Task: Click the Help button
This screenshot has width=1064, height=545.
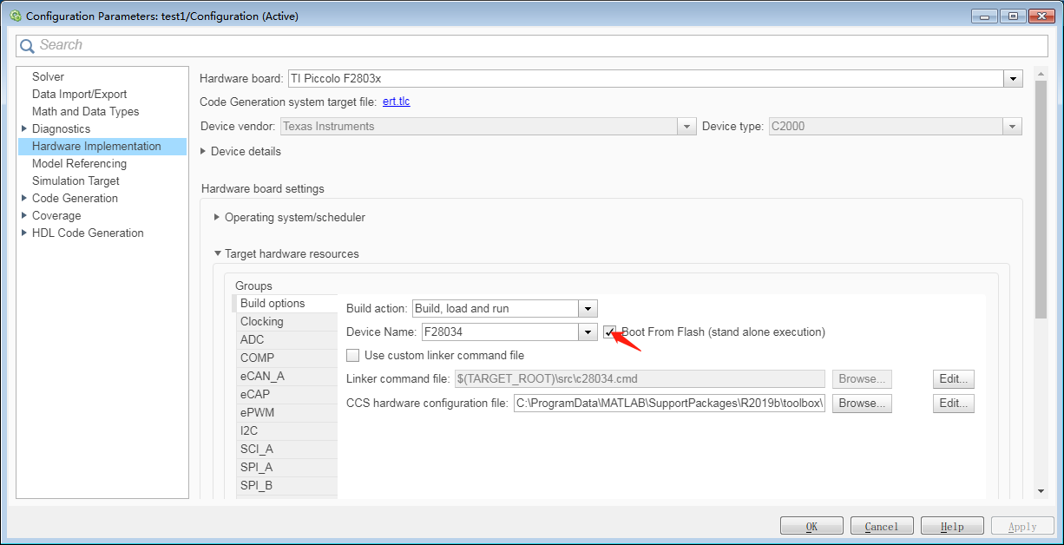Action: 952,526
